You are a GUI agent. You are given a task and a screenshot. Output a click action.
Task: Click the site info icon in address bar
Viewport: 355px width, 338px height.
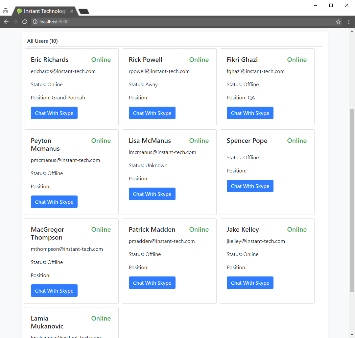click(35, 22)
